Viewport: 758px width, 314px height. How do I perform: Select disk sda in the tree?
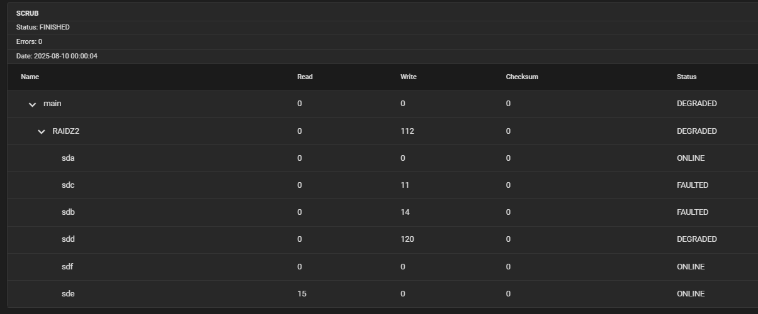click(68, 158)
